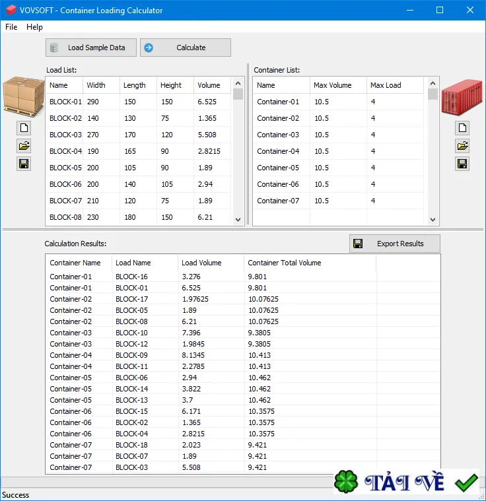Image resolution: width=486 pixels, height=501 pixels.
Task: Sort Load List by Name column header
Action: [x=64, y=85]
